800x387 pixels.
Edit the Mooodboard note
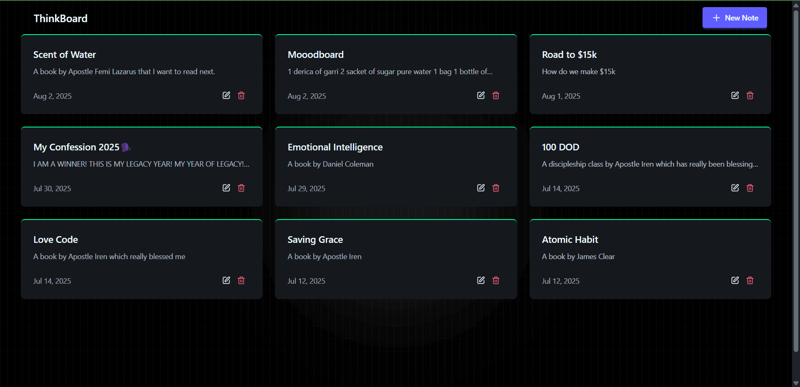tap(481, 95)
